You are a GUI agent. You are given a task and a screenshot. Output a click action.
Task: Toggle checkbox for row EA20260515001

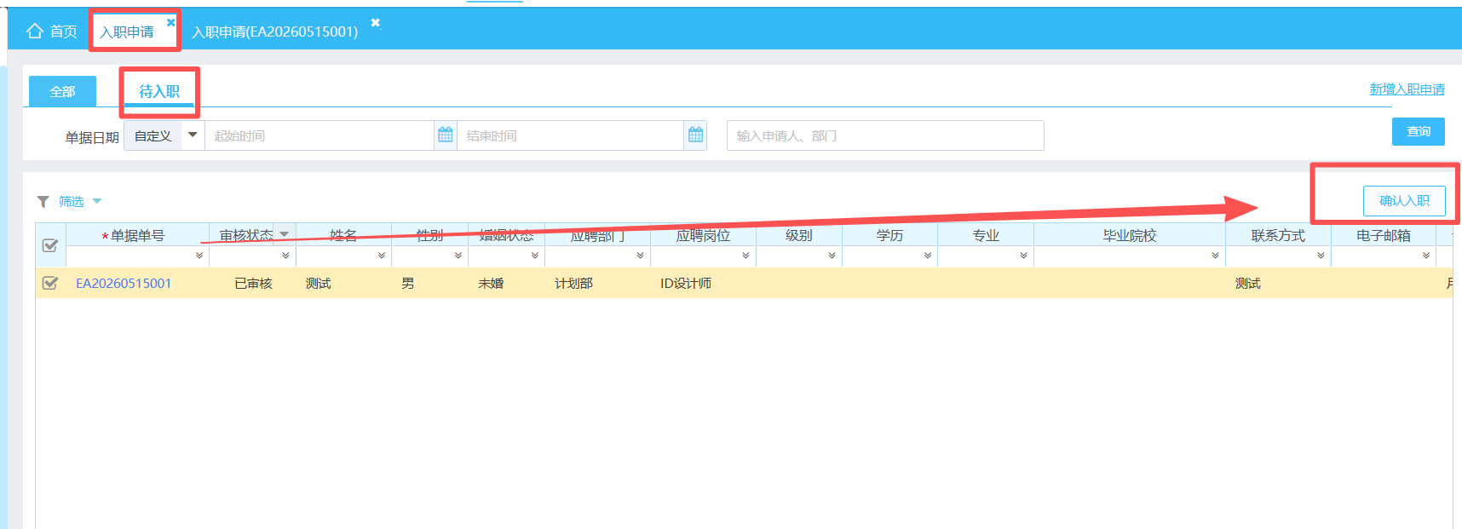50,283
